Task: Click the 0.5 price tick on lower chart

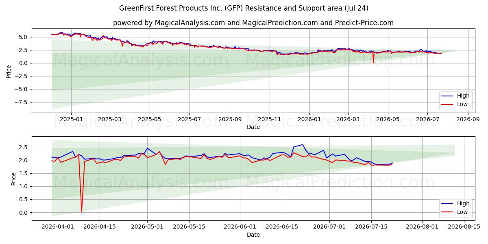Action: tap(24, 199)
